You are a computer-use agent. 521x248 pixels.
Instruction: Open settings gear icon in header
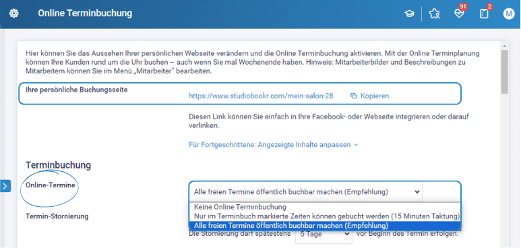click(x=13, y=13)
